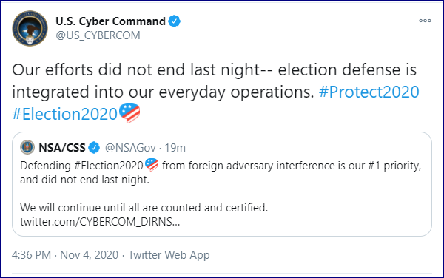Viewport: 444px width, 278px height.
Task: Click the 19m timestamp of quoted tweet
Action: pyautogui.click(x=175, y=148)
